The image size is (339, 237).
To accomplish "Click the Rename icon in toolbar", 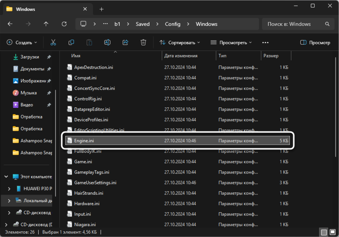I will [107, 42].
